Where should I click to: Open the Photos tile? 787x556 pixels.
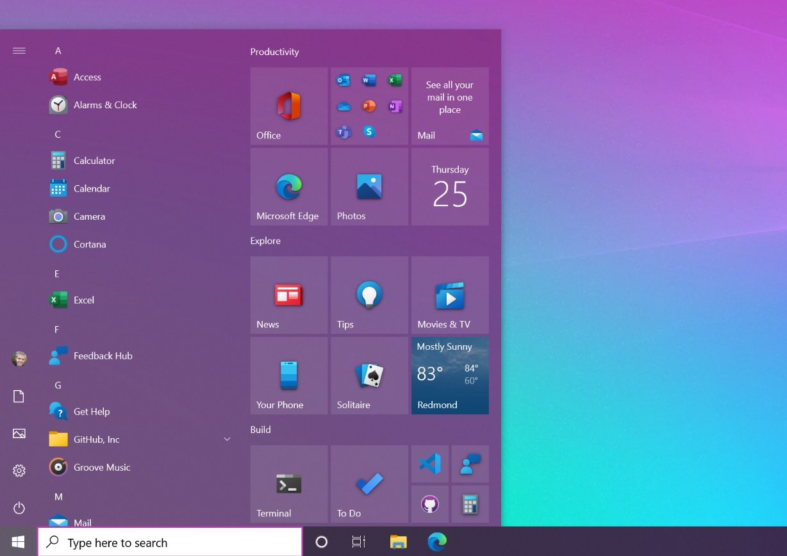coord(369,186)
